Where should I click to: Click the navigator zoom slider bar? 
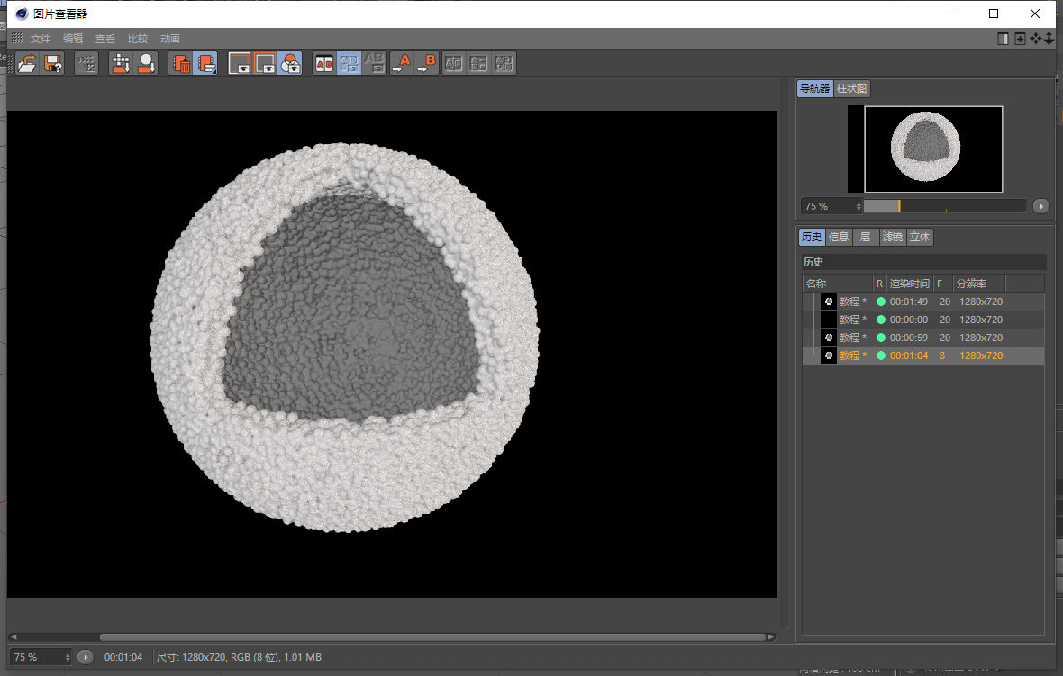click(944, 206)
